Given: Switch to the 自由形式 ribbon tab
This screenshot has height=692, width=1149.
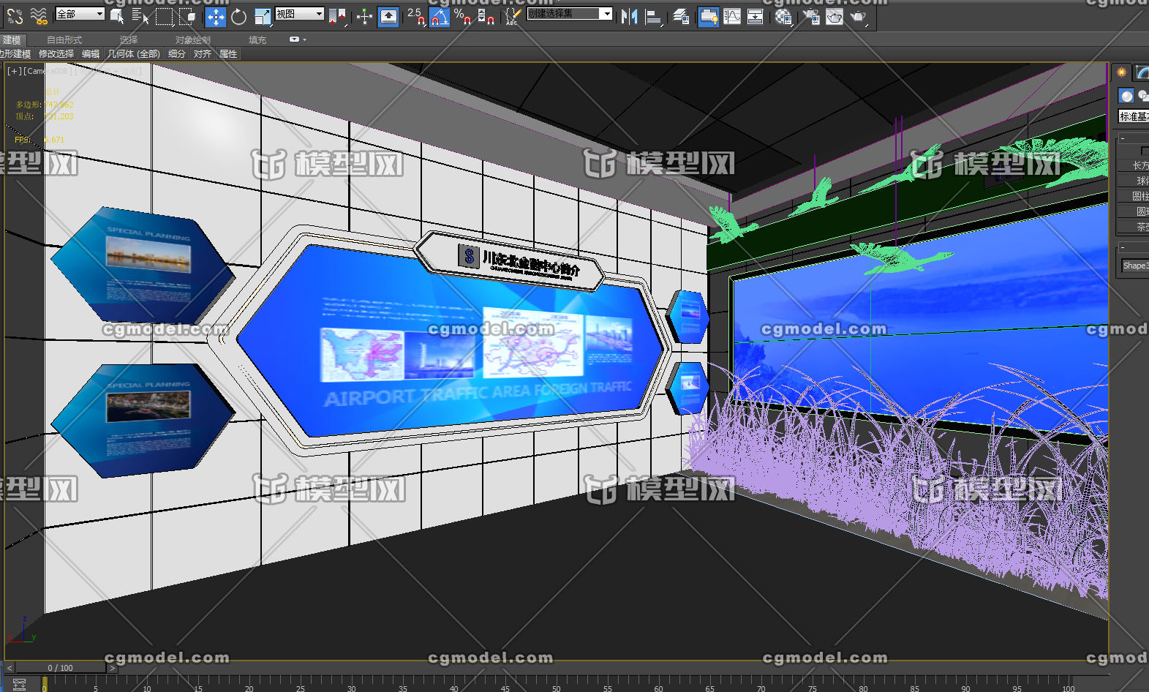Looking at the screenshot, I should [x=64, y=40].
